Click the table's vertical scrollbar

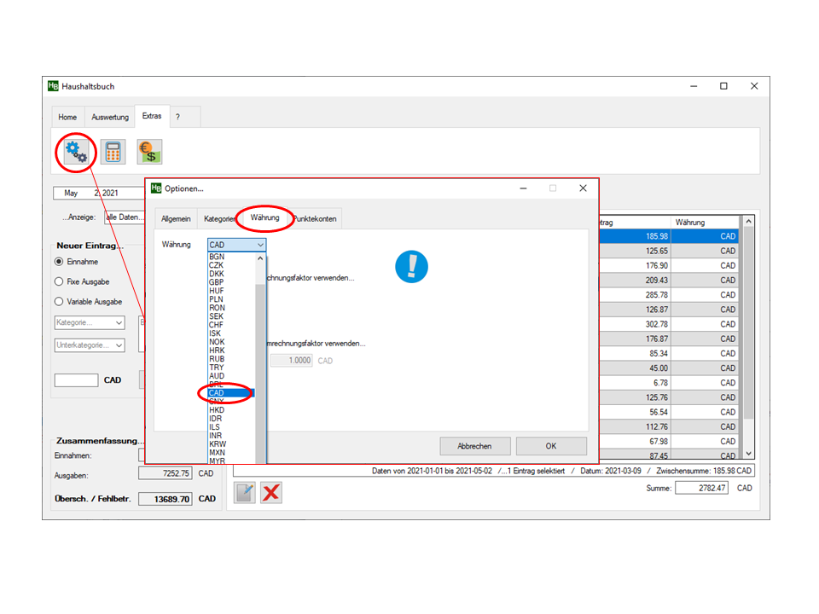[749, 341]
